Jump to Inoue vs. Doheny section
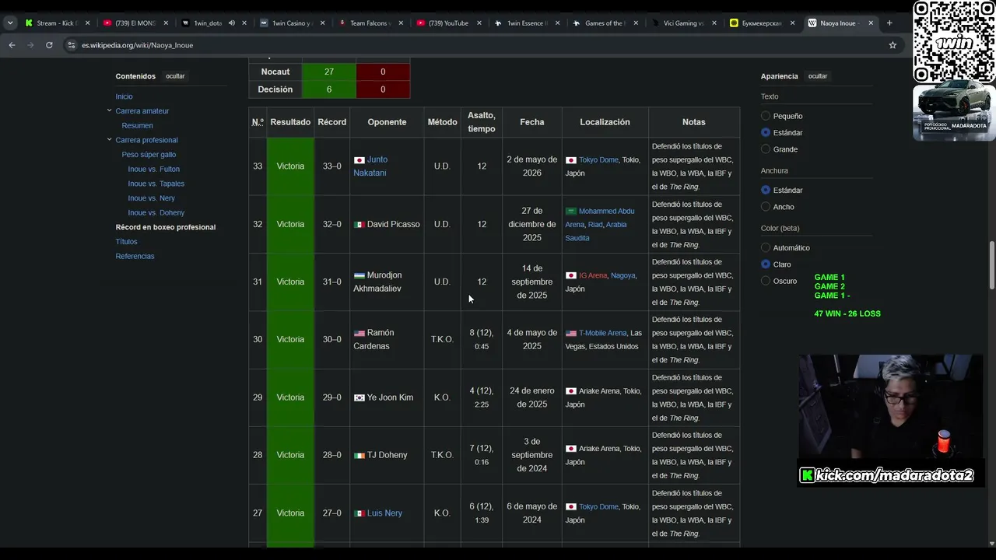 [156, 212]
